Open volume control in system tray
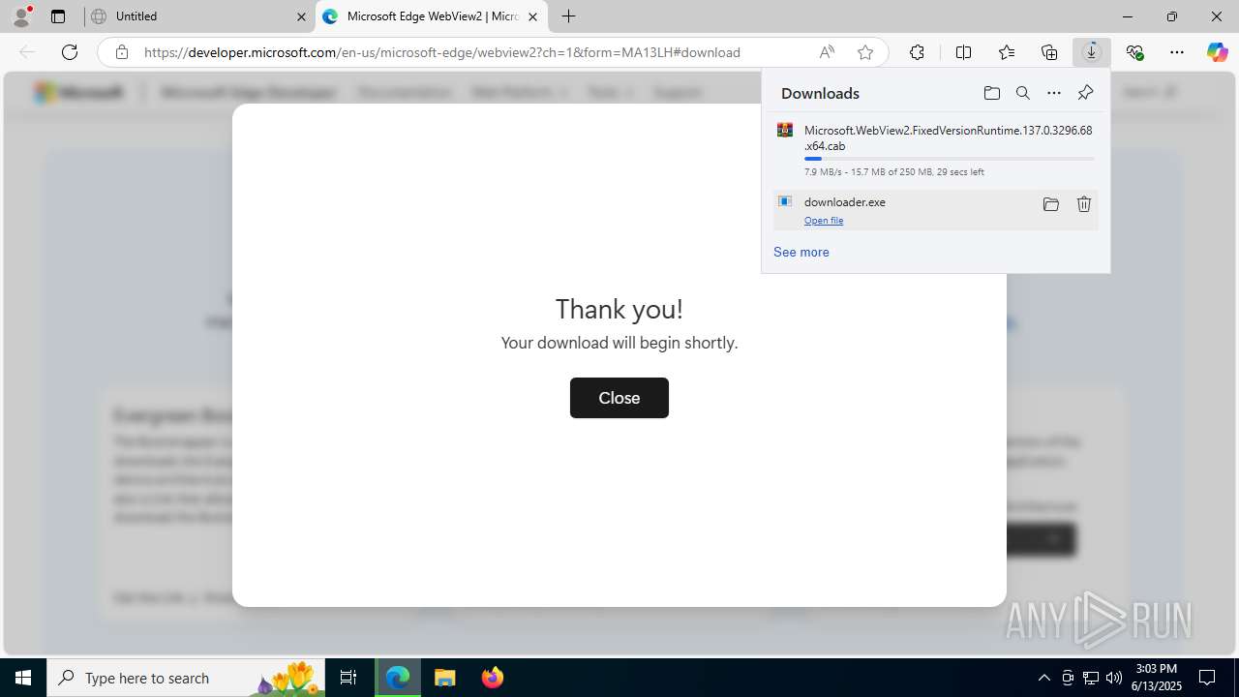The height and width of the screenshot is (697, 1239). click(1114, 678)
